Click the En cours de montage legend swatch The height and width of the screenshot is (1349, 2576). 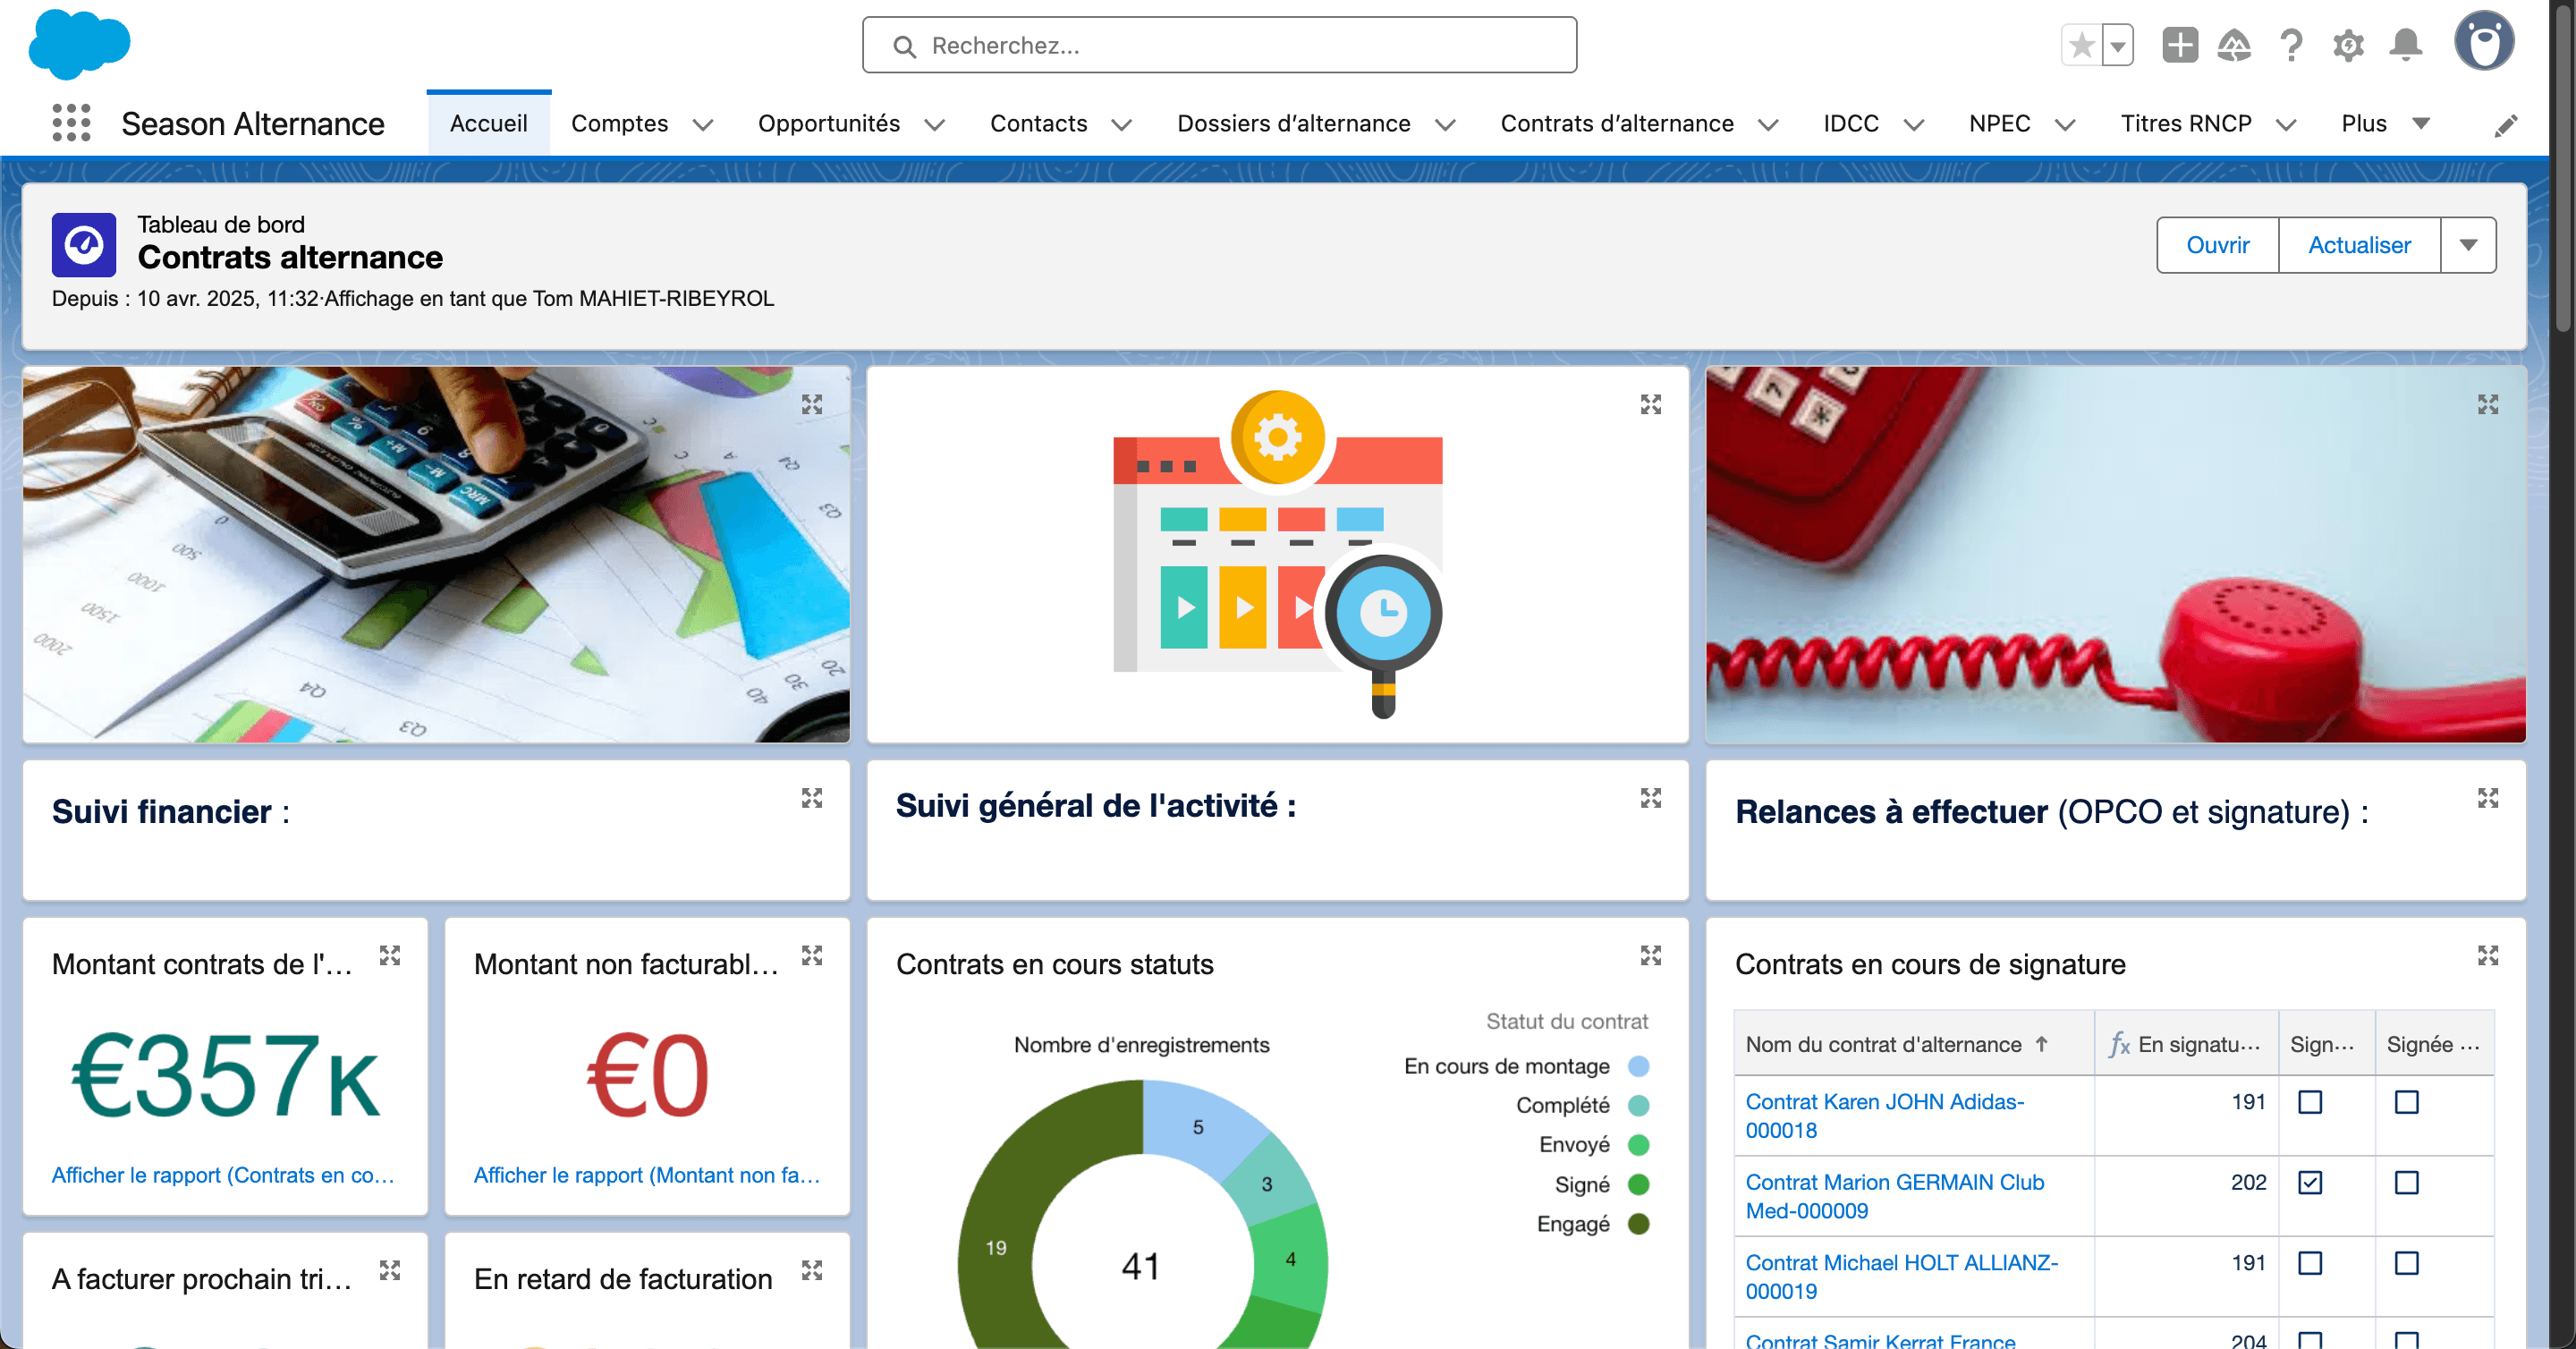1638,1066
